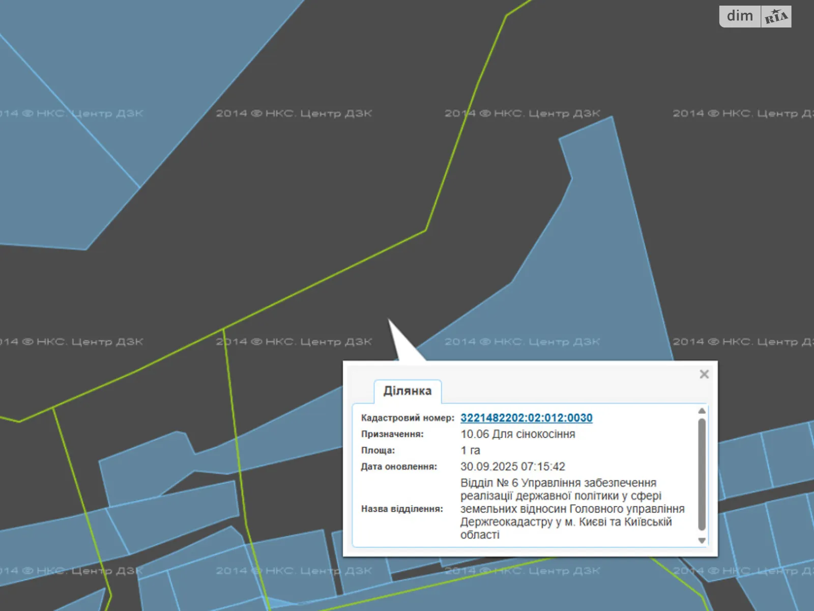Click the area value 1 га
Image resolution: width=814 pixels, height=611 pixels.
[470, 451]
